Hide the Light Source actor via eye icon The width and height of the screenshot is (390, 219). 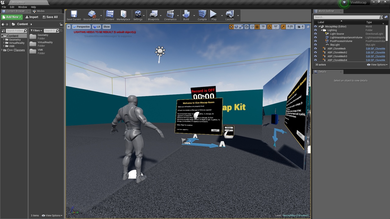click(x=315, y=34)
